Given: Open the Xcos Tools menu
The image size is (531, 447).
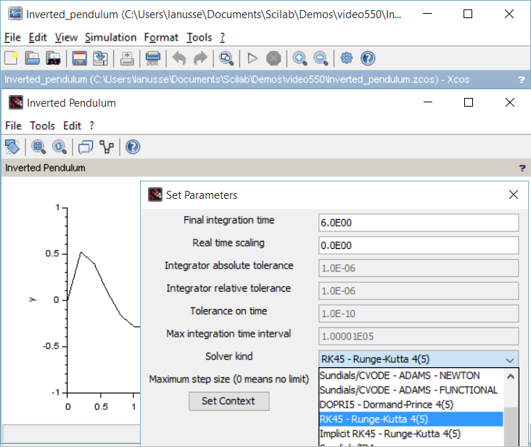Looking at the screenshot, I should click(x=199, y=37).
